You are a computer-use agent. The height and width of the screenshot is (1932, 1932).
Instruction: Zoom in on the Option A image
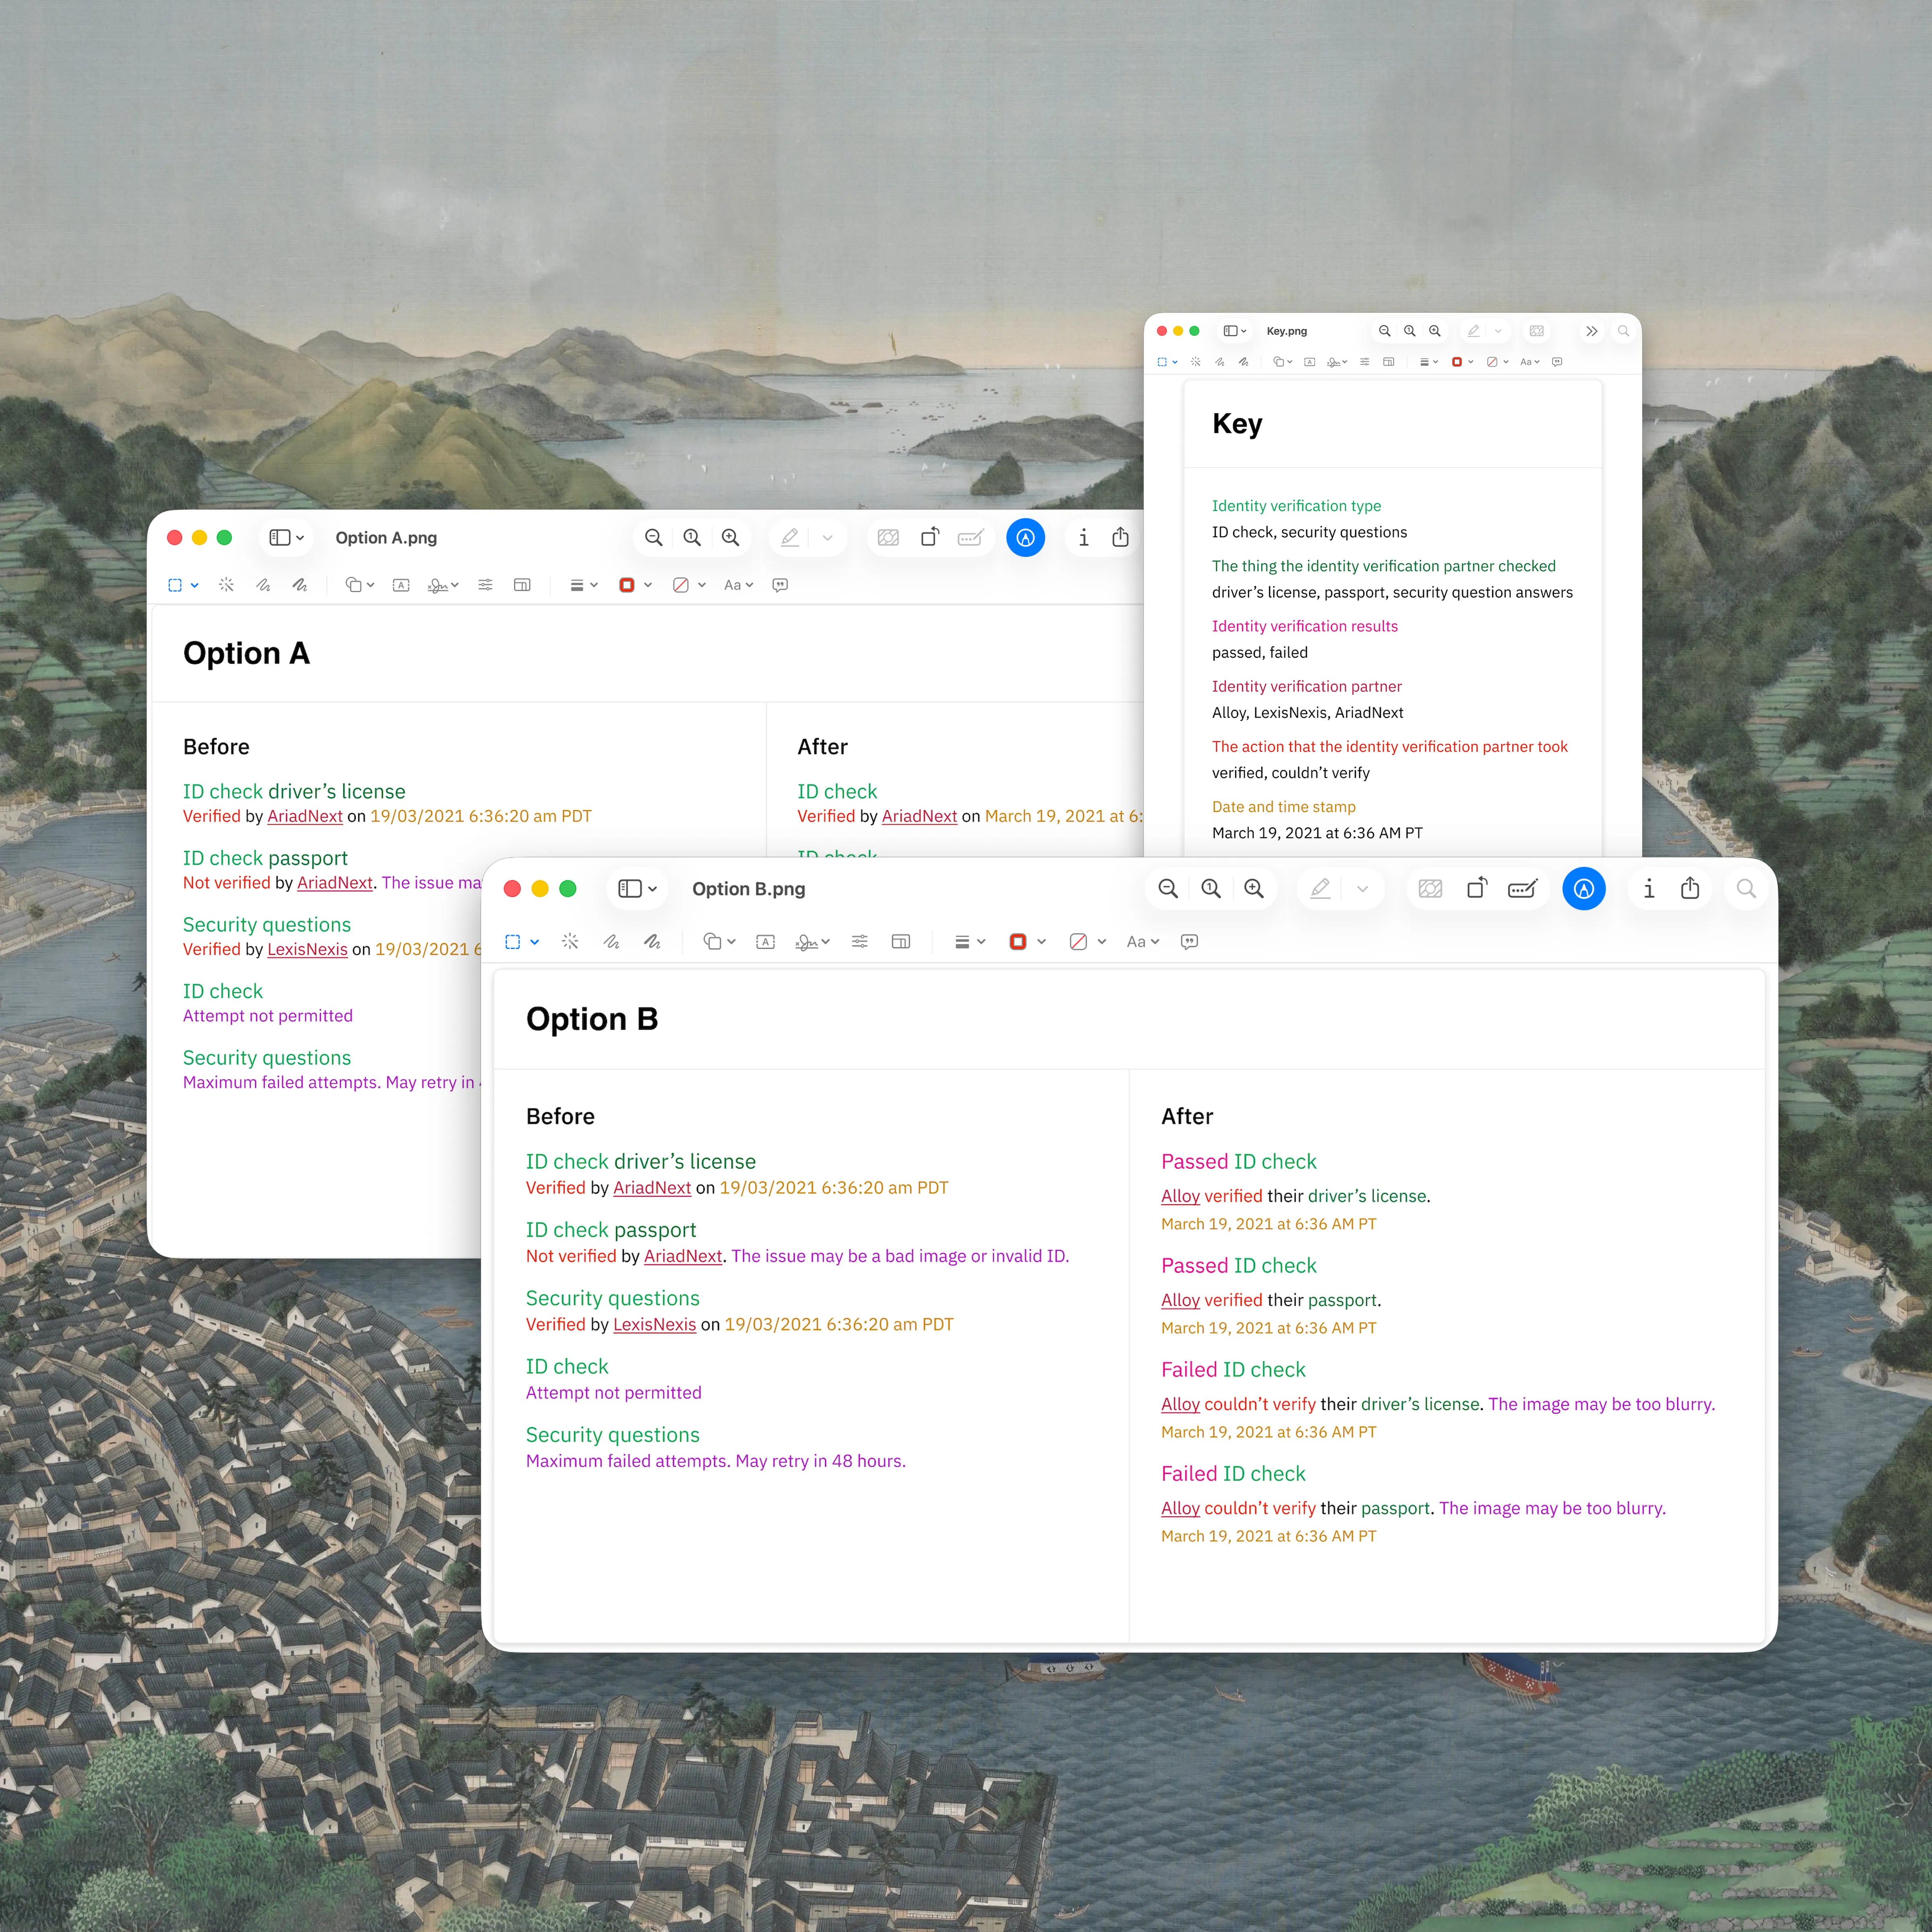[731, 538]
